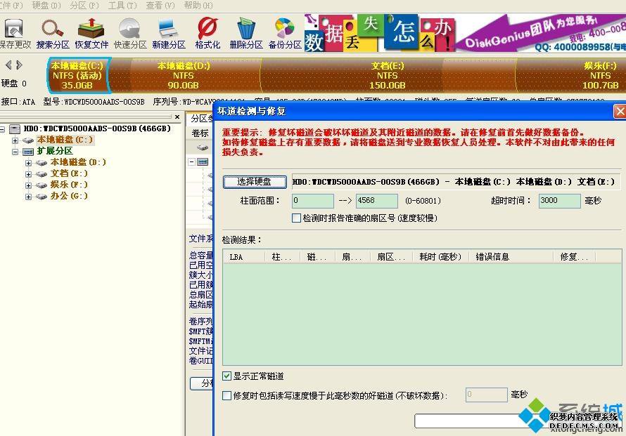Select the 娱乐(F:) 100.7GB partition bar

(571, 75)
